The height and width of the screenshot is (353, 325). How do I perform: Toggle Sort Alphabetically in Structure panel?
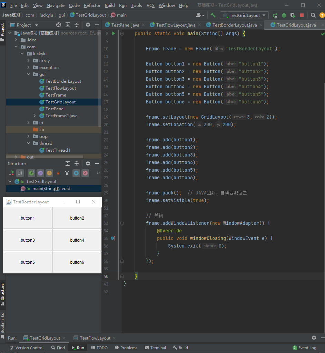point(20,173)
